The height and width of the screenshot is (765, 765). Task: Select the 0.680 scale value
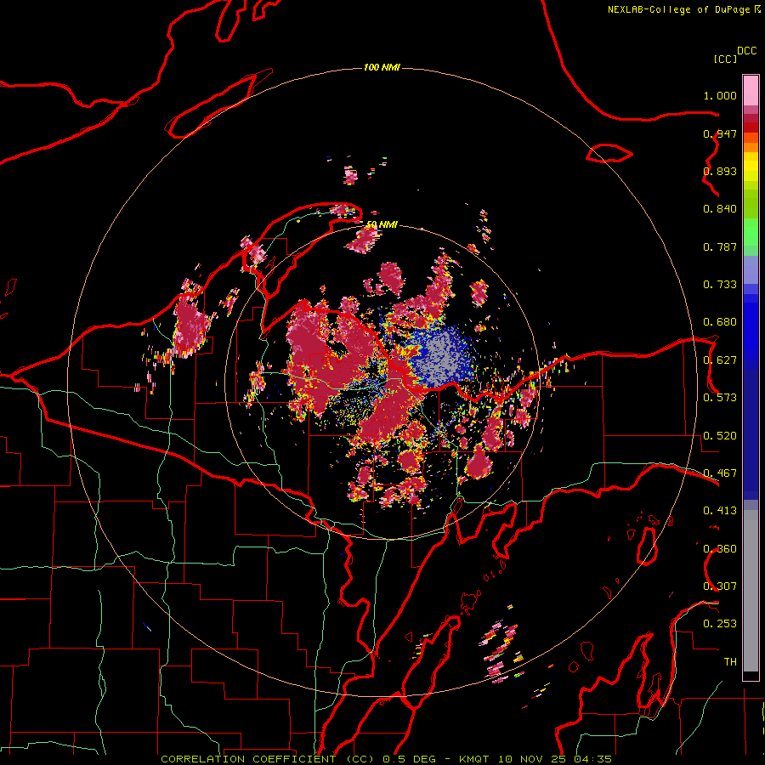click(720, 322)
